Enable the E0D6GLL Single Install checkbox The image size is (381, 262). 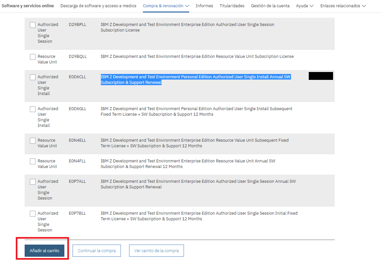(x=33, y=109)
